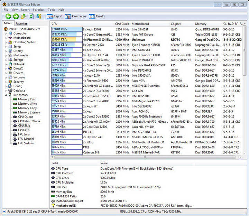Select the Multimedia icon in the tree
249x216 pixels.
[10, 55]
